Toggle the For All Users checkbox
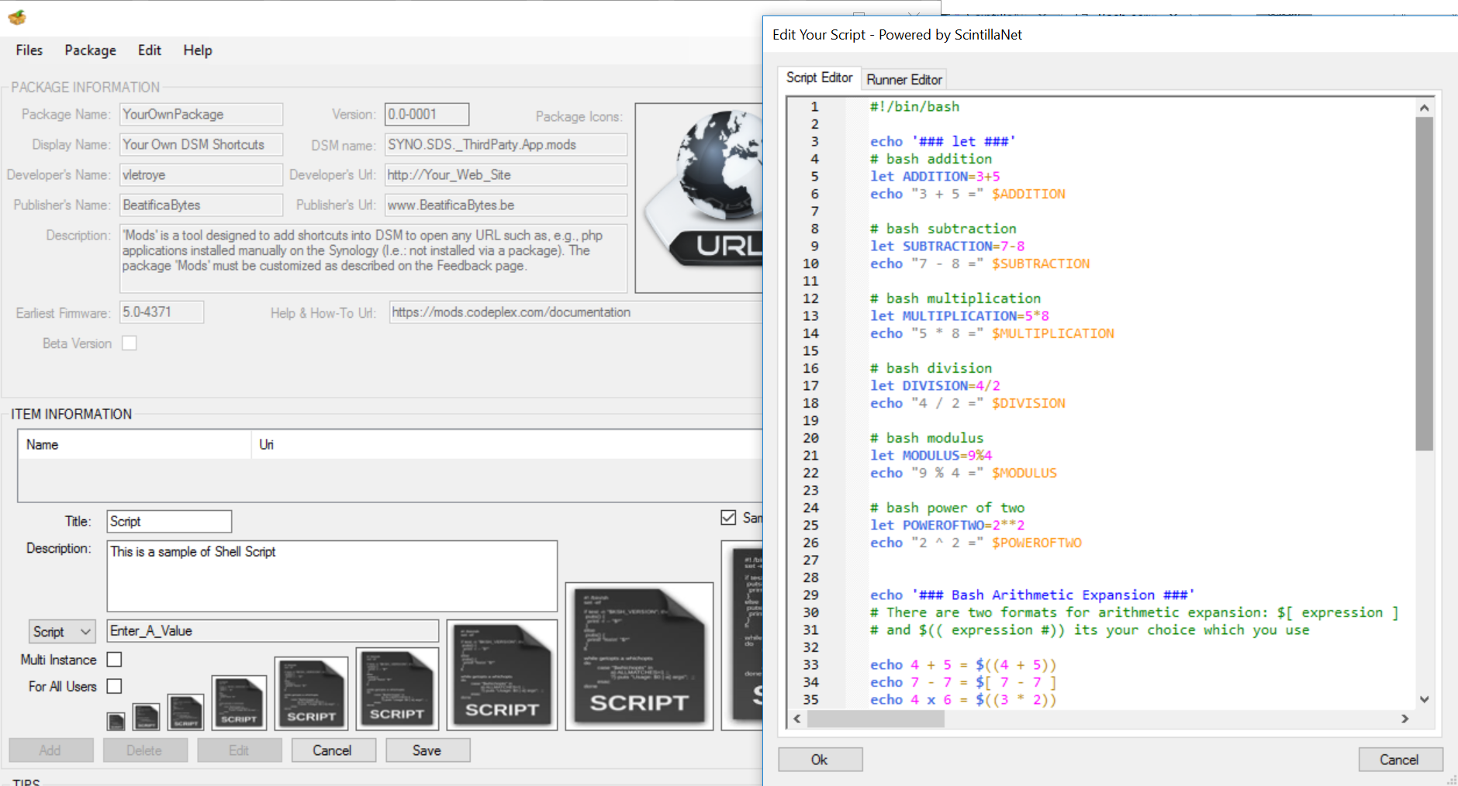Viewport: 1458px width, 786px height. pos(114,686)
